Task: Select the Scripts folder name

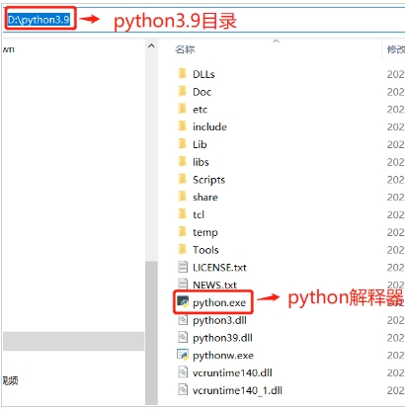Action: [209, 180]
